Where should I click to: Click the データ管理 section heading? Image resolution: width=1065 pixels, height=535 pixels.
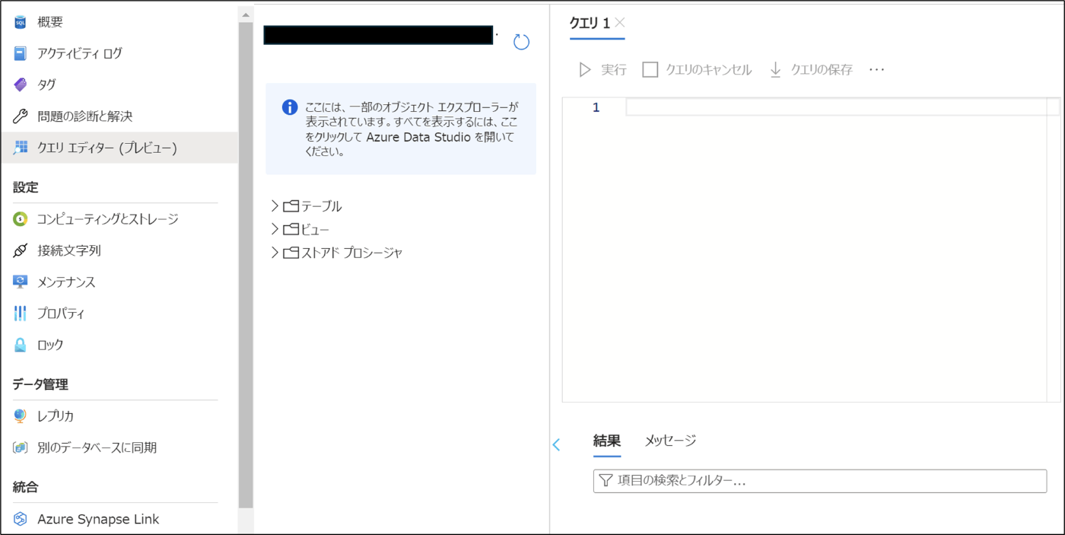point(40,384)
